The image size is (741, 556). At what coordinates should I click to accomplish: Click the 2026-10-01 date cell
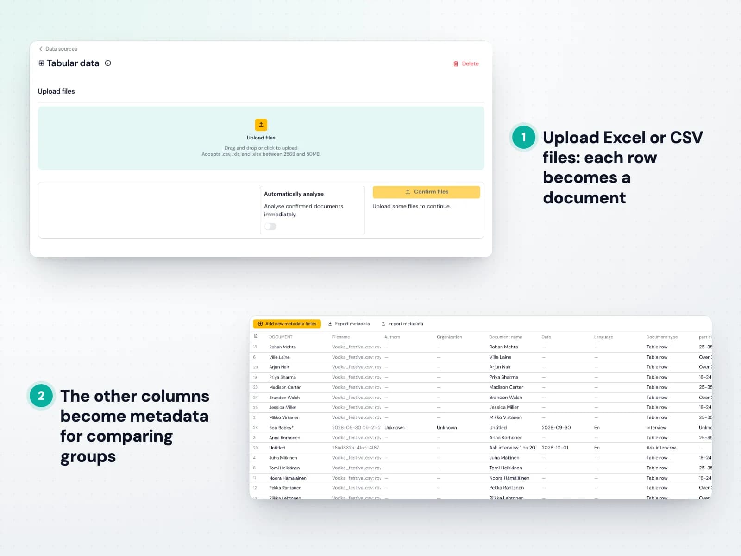click(555, 448)
